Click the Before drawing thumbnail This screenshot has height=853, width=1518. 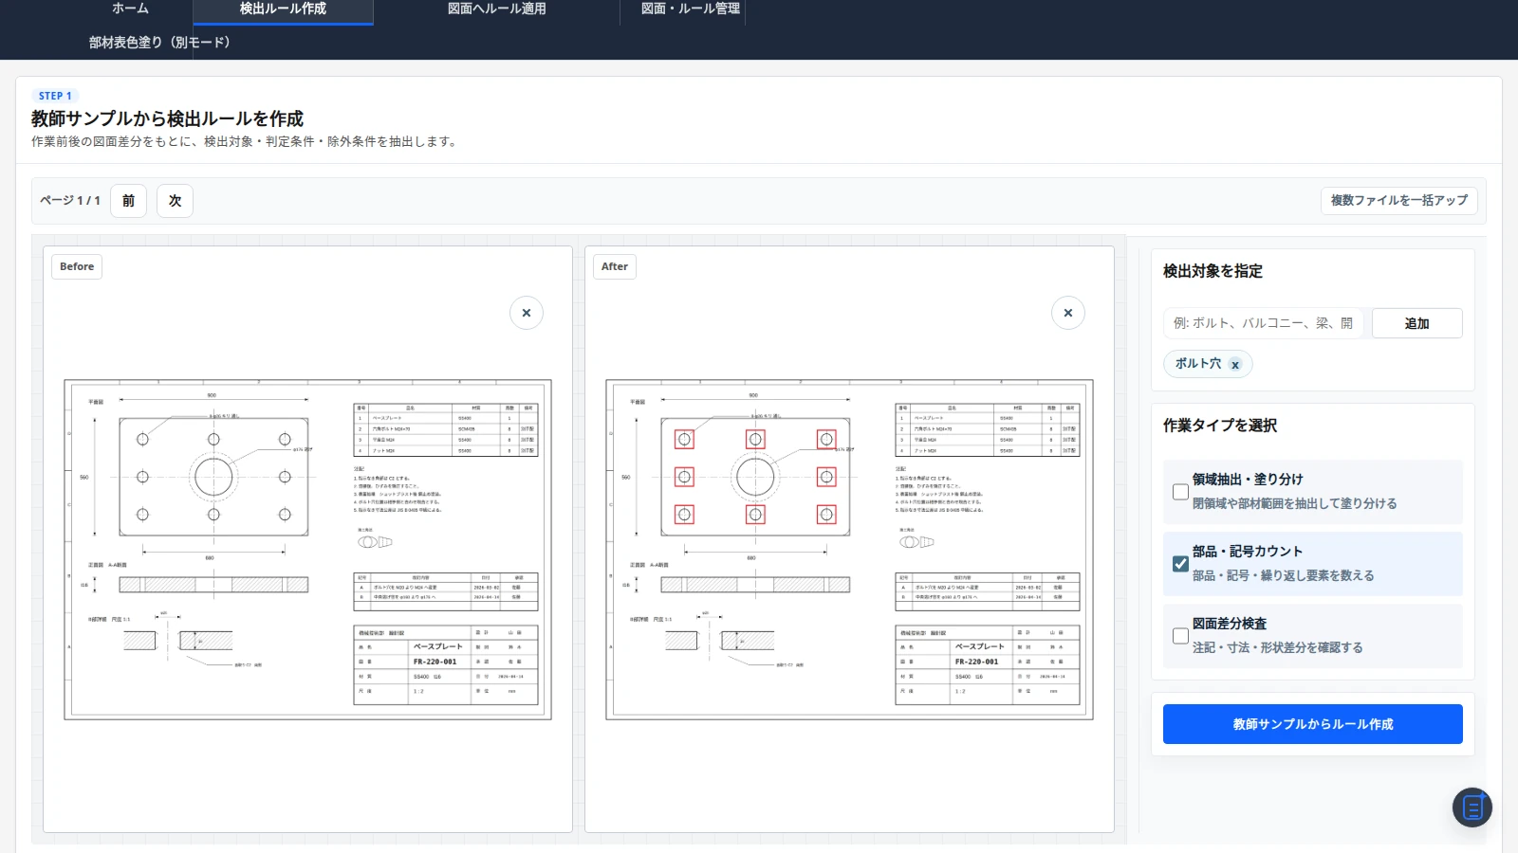pyautogui.click(x=307, y=550)
